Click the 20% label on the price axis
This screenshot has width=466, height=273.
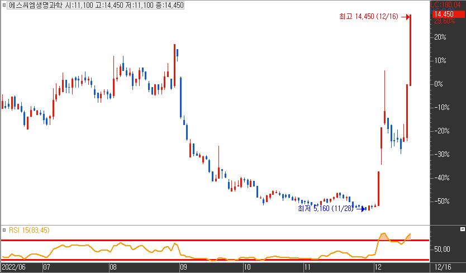click(440, 37)
